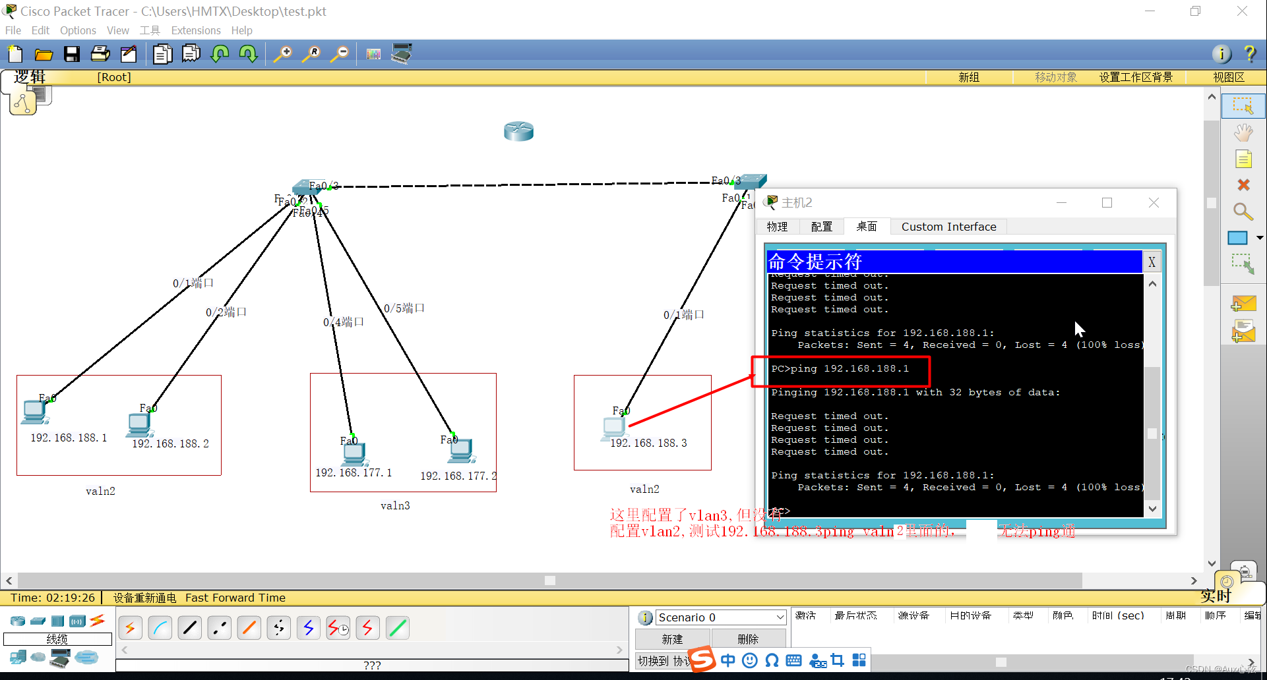Pick the Console cable
Screen dimensions: 1267x680
pyautogui.click(x=160, y=628)
